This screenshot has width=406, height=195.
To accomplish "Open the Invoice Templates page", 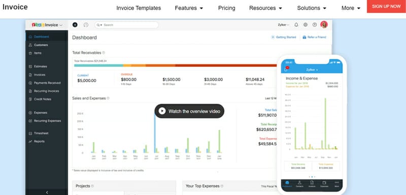I will pos(139,8).
